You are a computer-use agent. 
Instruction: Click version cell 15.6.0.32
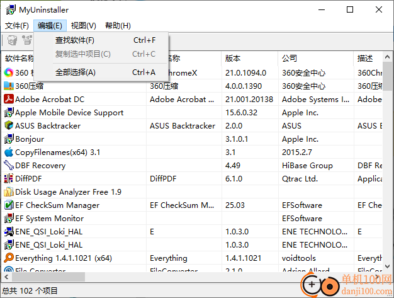241,112
